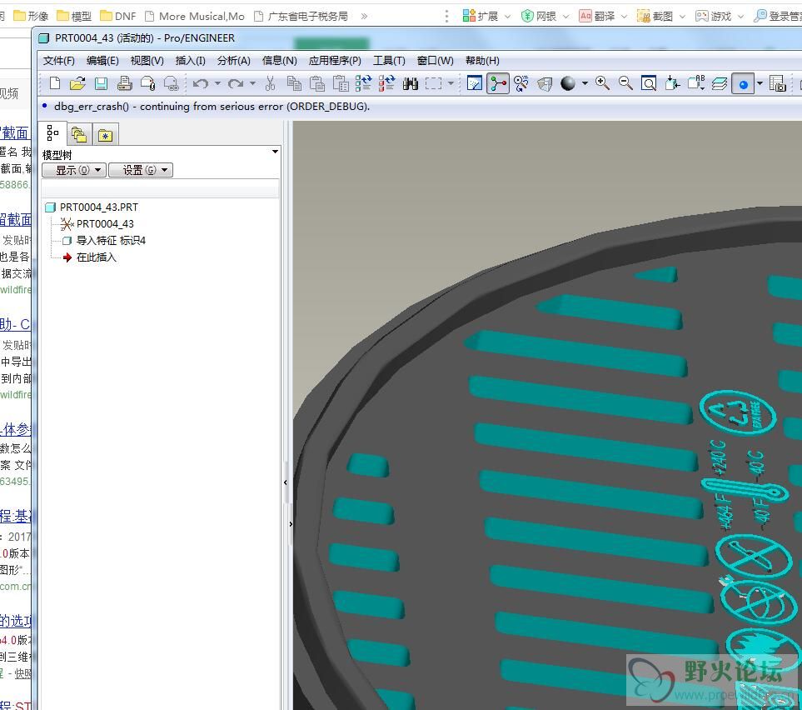Open the 广东省电子税务局 bookmark
Image resolution: width=802 pixels, height=710 pixels.
301,16
